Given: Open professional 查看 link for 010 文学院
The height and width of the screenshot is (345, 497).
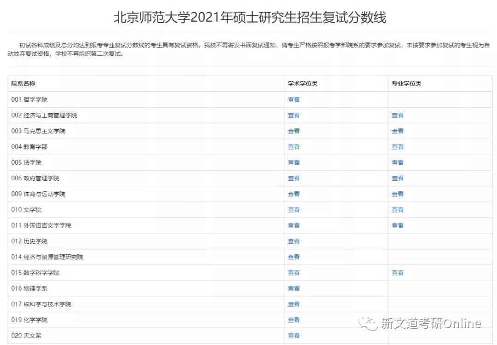Looking at the screenshot, I should [397, 210].
